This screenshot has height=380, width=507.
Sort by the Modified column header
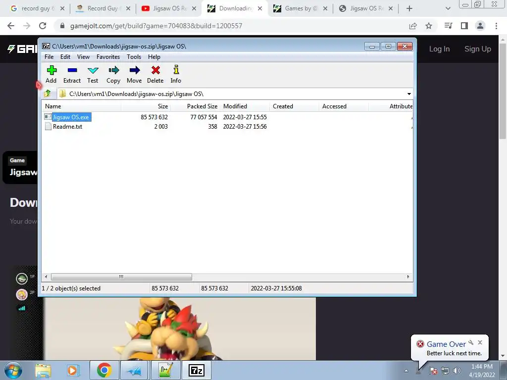click(245, 106)
